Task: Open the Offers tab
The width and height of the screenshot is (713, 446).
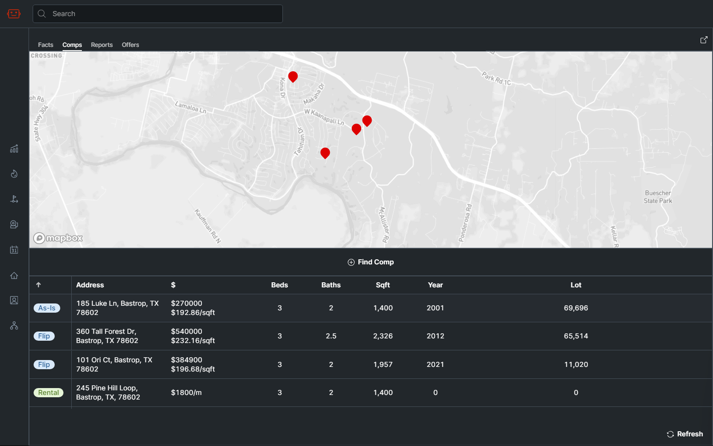Action: click(x=130, y=45)
